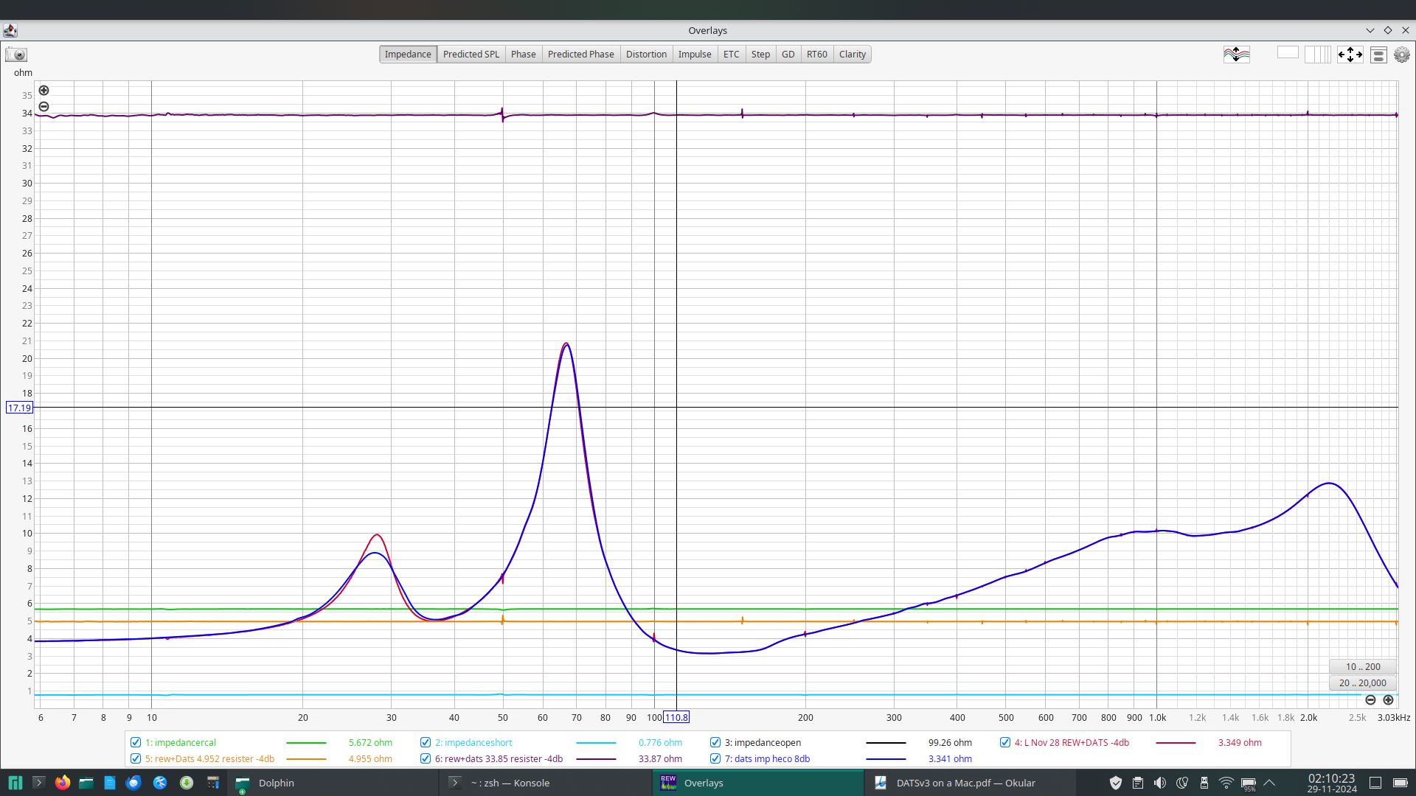This screenshot has width=1416, height=796.
Task: Toggle checkbox for 3: impedanceopen trace
Action: pos(715,743)
